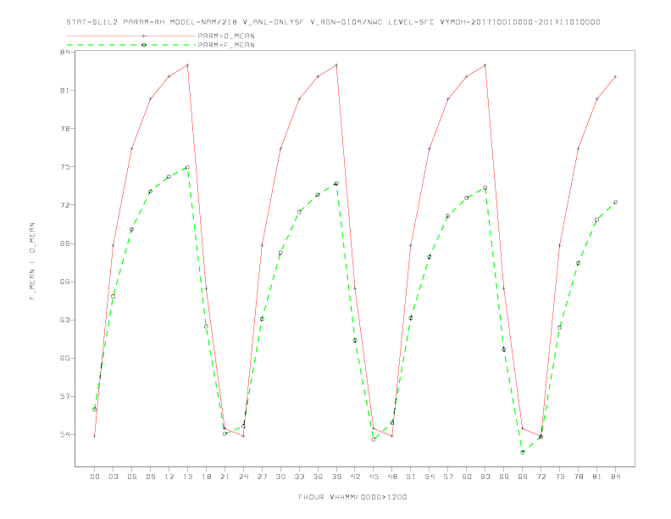Click the x-axis tick label 21
The height and width of the screenshot is (519, 671).
pyautogui.click(x=225, y=477)
